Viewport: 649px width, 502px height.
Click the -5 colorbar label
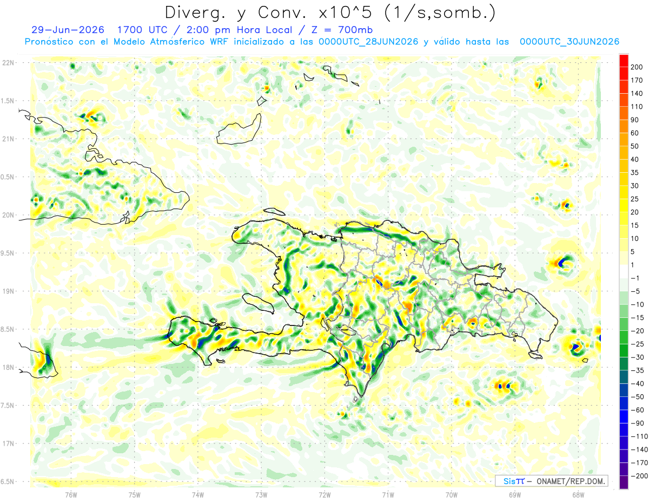pos(635,291)
